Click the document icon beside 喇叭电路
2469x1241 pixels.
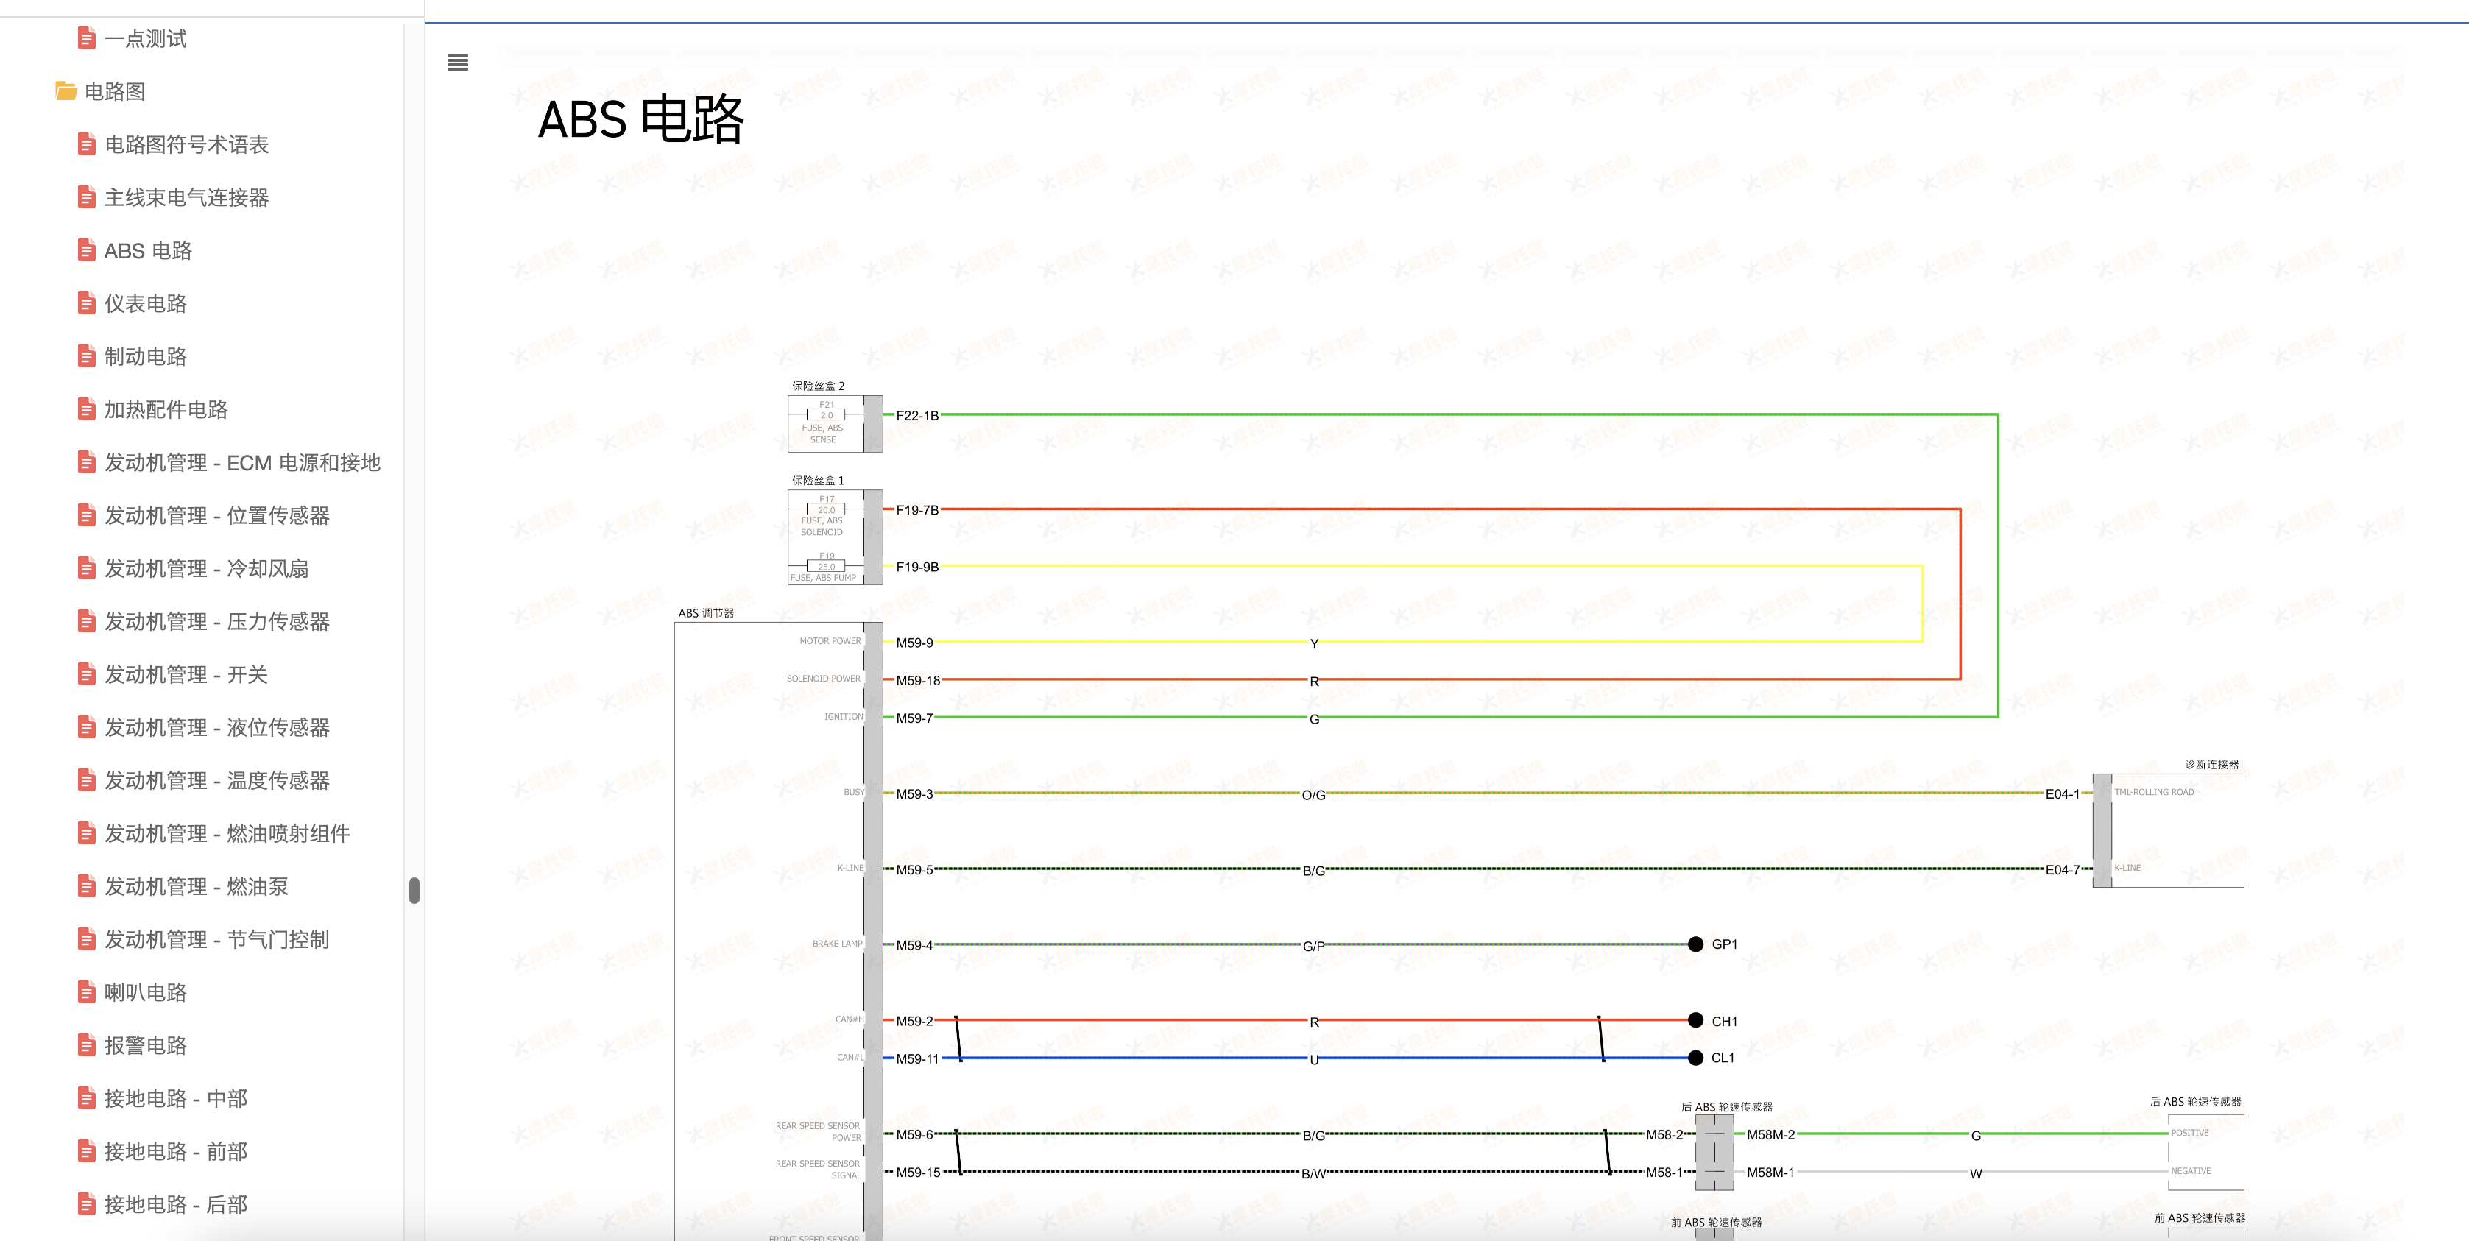tap(86, 991)
